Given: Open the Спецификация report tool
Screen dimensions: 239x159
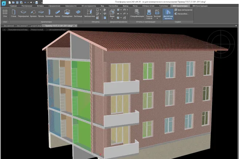Looking at the screenshot, I should coord(137,14).
